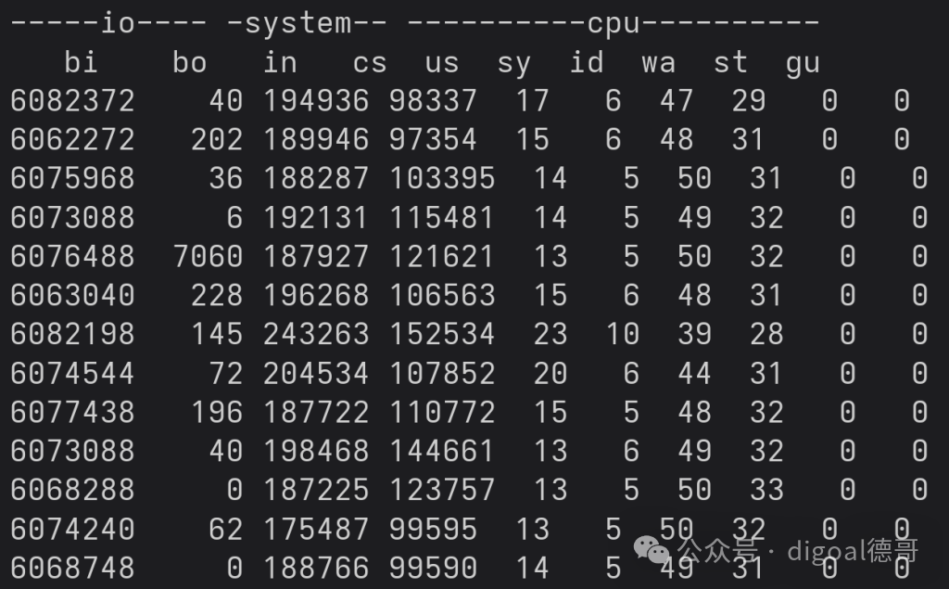Click bi value 6062272
This screenshot has height=589, width=949.
pos(72,139)
